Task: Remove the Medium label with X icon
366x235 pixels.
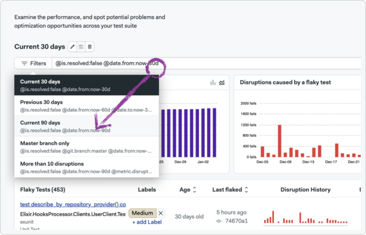Action: (x=161, y=213)
